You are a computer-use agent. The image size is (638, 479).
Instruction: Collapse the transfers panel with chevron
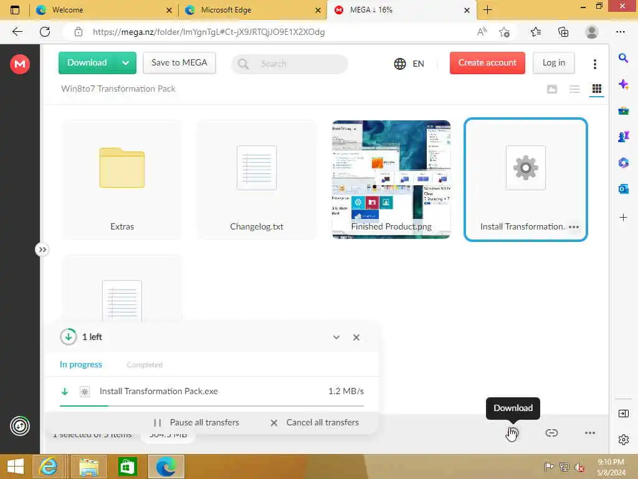click(x=336, y=337)
